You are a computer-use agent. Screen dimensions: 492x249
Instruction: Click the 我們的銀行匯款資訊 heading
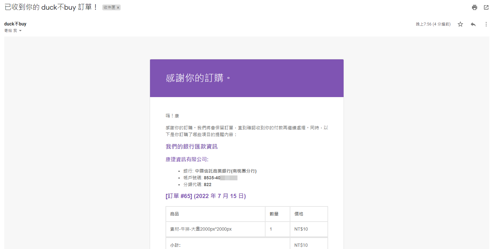192,147
